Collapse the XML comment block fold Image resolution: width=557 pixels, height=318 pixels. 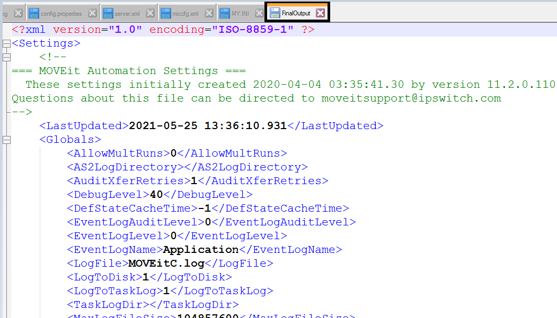[6, 57]
